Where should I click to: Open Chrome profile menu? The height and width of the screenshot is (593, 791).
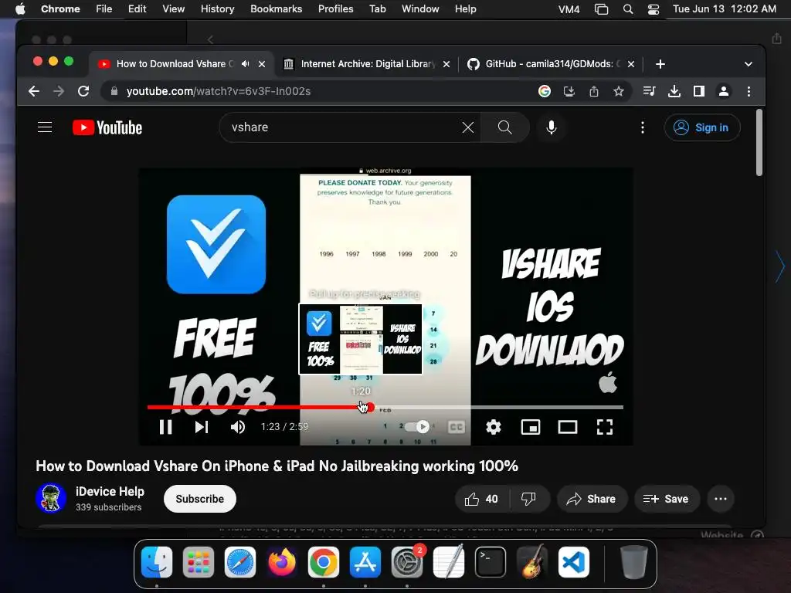click(723, 91)
